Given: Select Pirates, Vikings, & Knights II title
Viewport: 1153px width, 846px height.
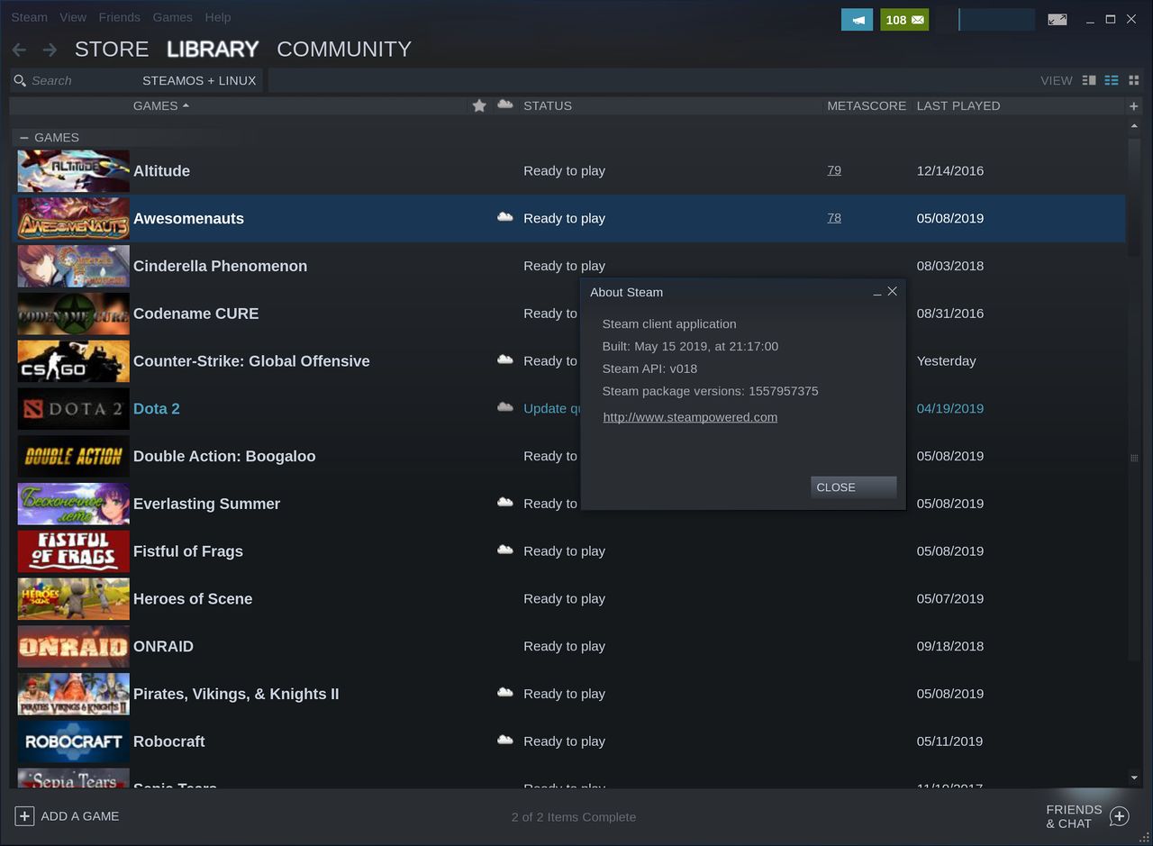Looking at the screenshot, I should pyautogui.click(x=236, y=694).
